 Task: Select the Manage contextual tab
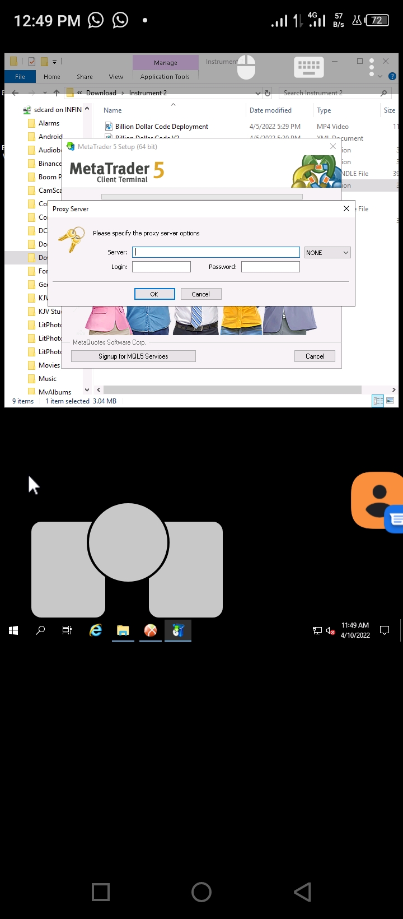click(166, 63)
